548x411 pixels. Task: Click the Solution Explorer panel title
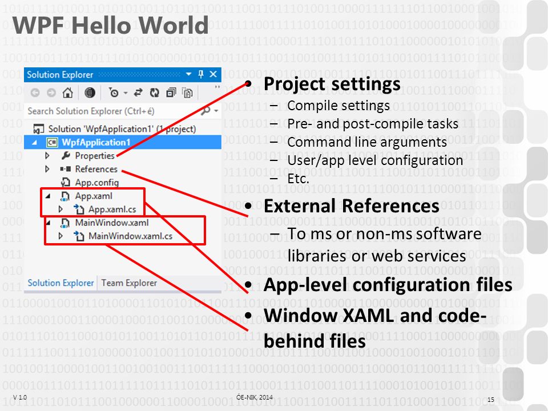pyautogui.click(x=60, y=74)
